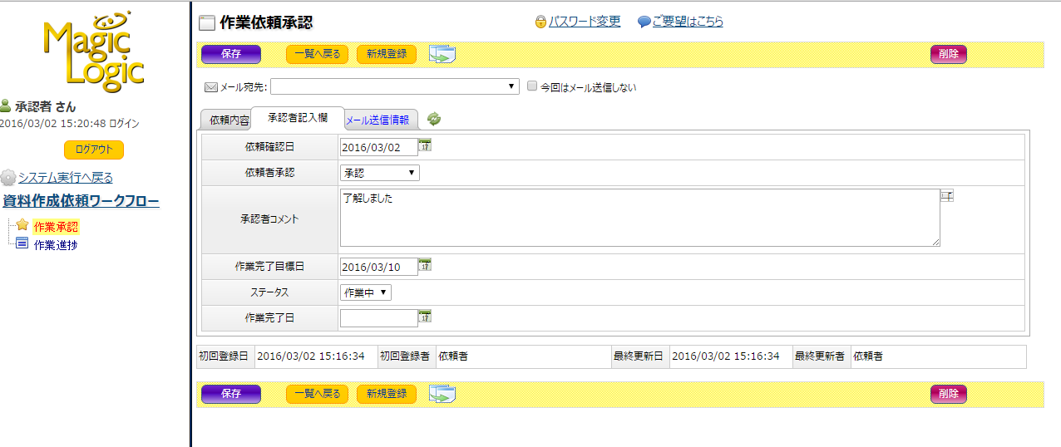Expand the ステータス dropdown
The height and width of the screenshot is (447, 1061).
(x=366, y=292)
